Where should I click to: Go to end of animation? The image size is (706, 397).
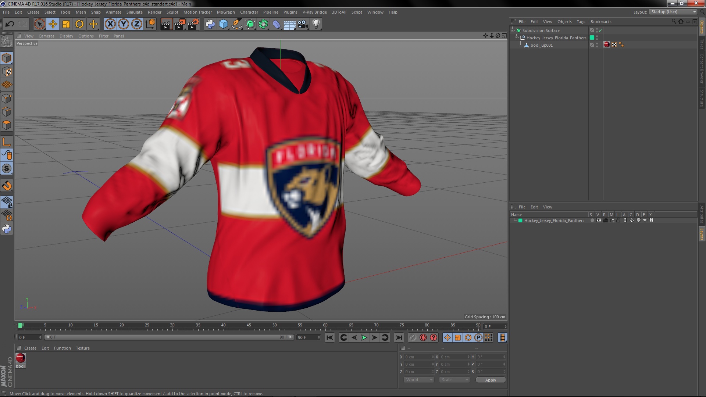pyautogui.click(x=399, y=337)
